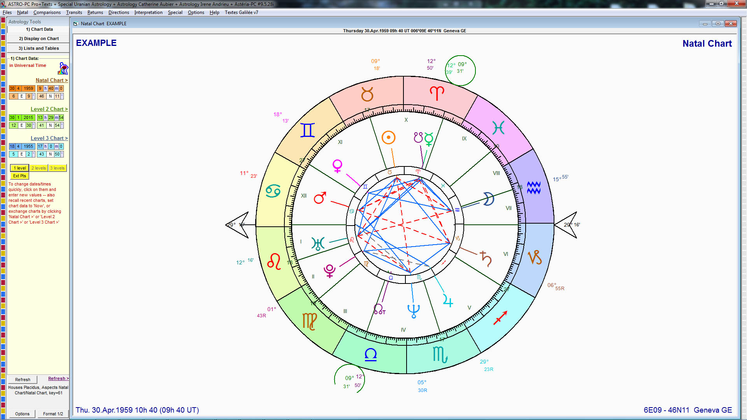Click the red Leo sign glyph
The image size is (747, 420).
pyautogui.click(x=274, y=262)
